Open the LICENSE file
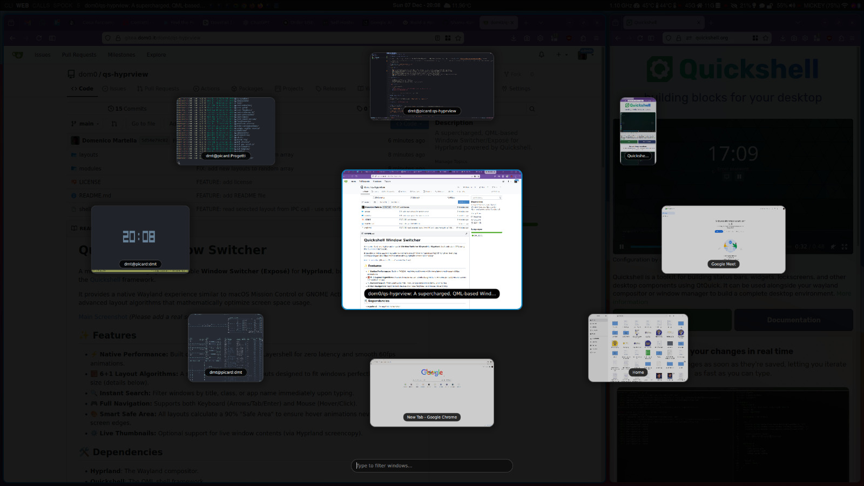This screenshot has width=864, height=486. [90, 182]
